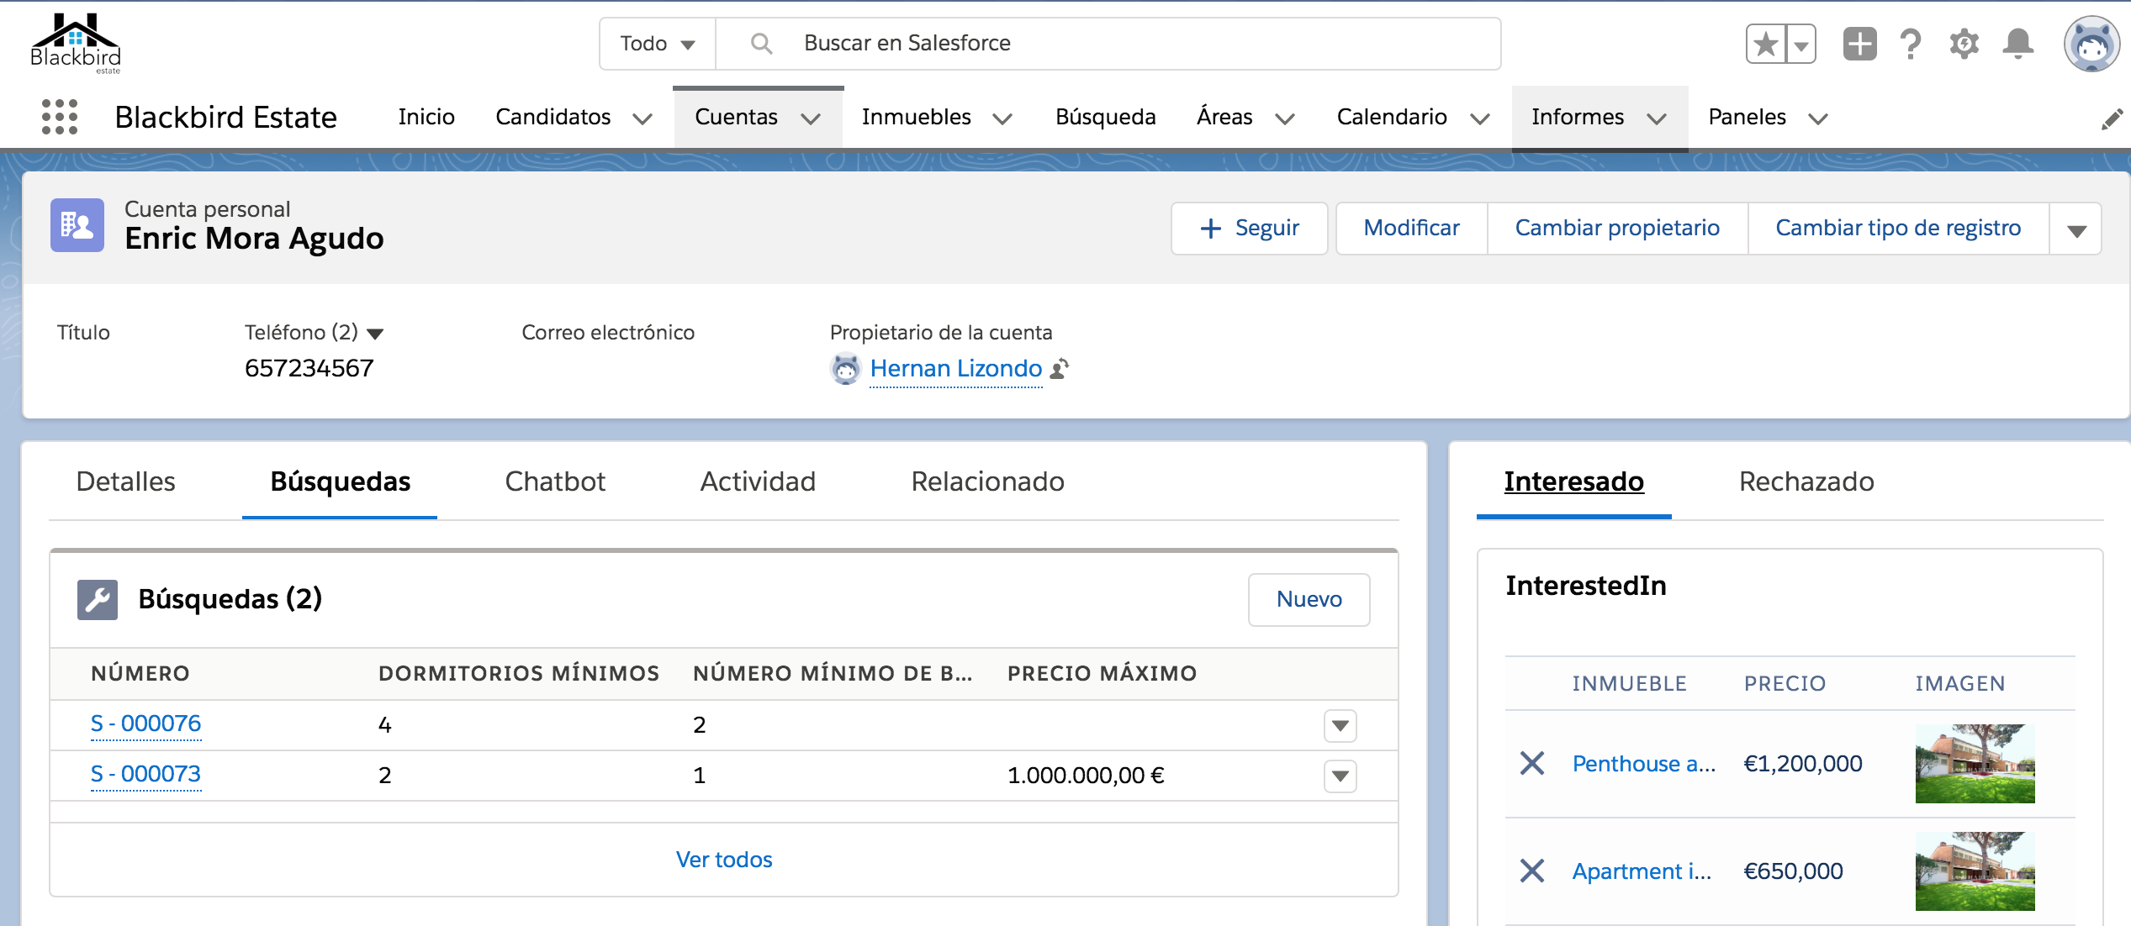
Task: Remove Penthouse from interested list with X
Action: [1532, 763]
